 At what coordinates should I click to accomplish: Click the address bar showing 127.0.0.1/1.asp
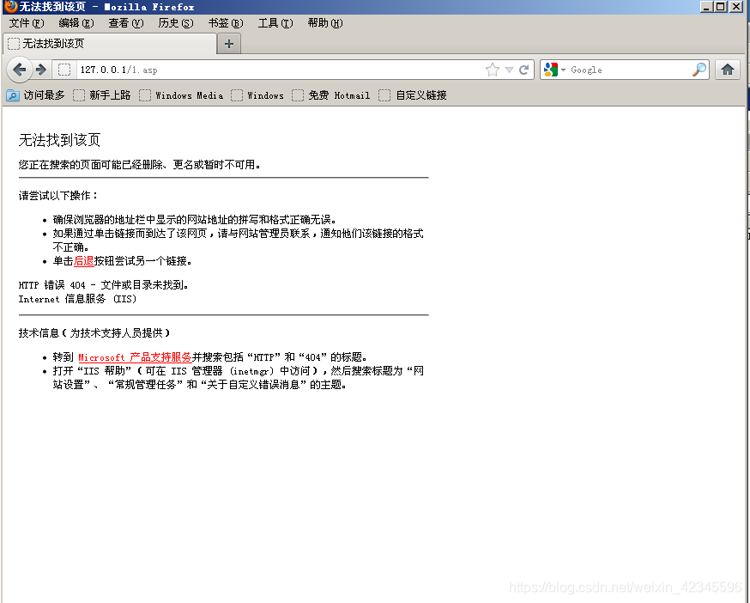click(x=280, y=70)
